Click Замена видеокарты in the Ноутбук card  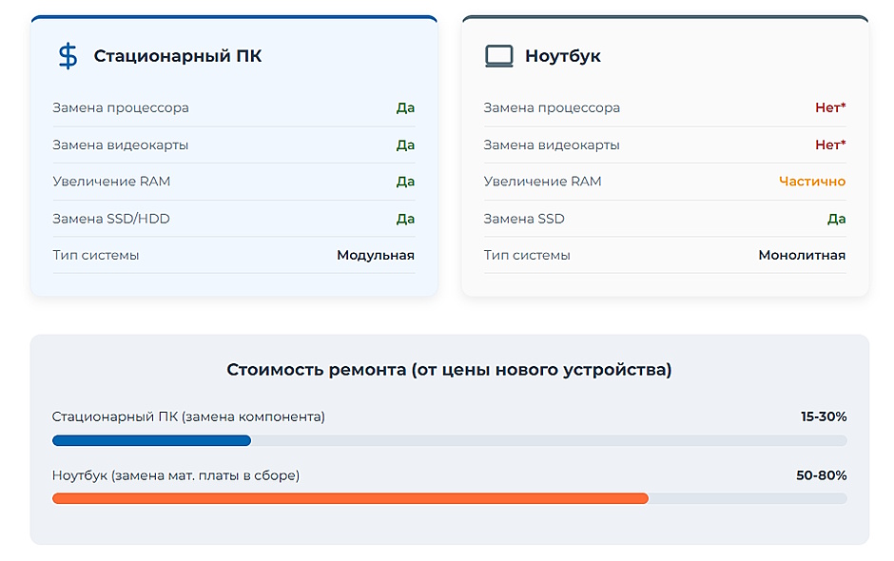pos(552,145)
